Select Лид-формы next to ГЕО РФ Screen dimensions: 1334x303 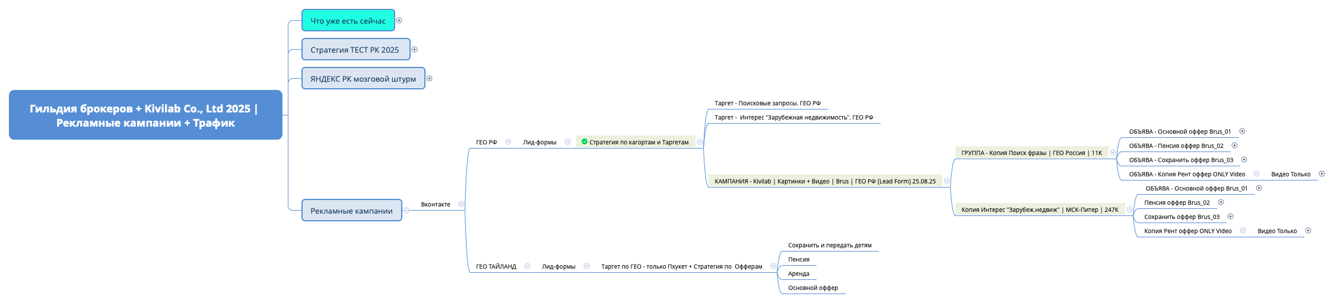click(539, 142)
